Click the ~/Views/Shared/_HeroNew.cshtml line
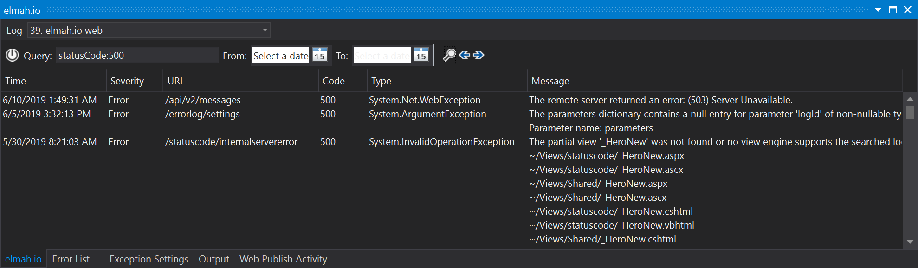 602,239
